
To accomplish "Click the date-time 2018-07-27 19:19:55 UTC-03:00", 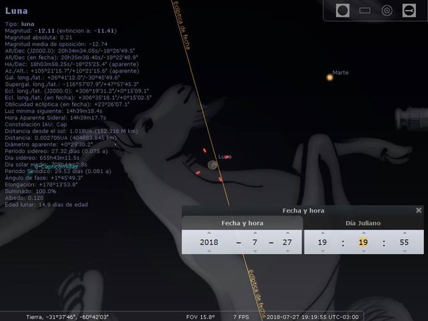I will pyautogui.click(x=313, y=317).
